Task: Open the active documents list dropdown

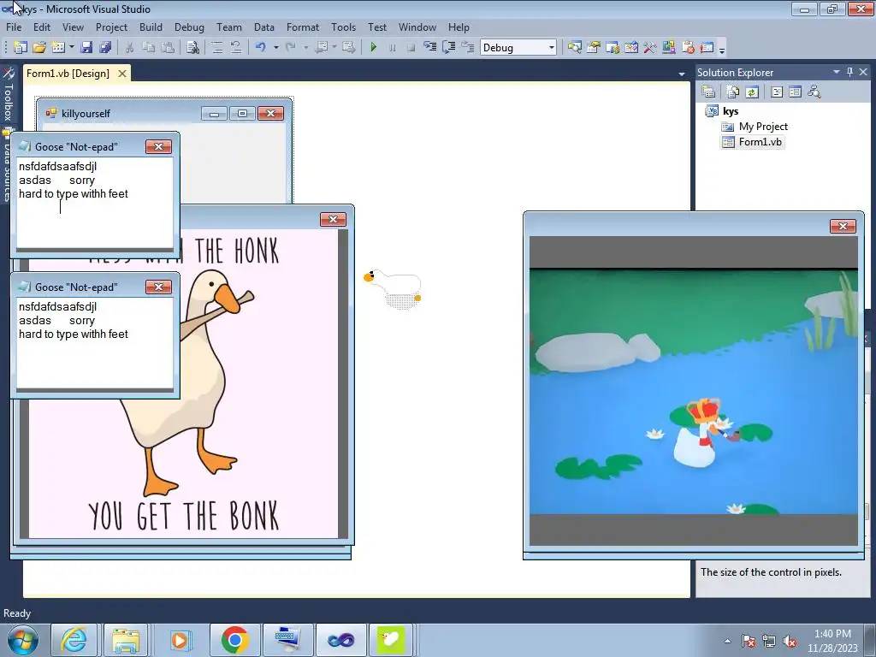Action: coord(681,74)
